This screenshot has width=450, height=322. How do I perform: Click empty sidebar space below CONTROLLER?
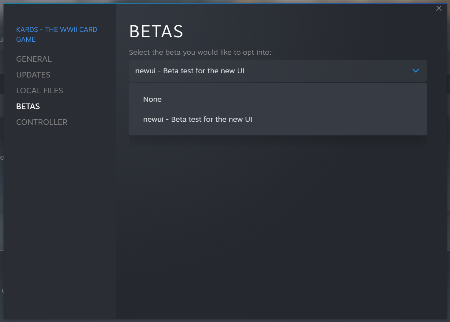click(60, 210)
